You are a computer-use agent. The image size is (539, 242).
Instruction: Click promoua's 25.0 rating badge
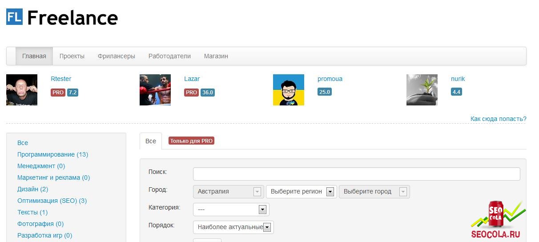[325, 92]
